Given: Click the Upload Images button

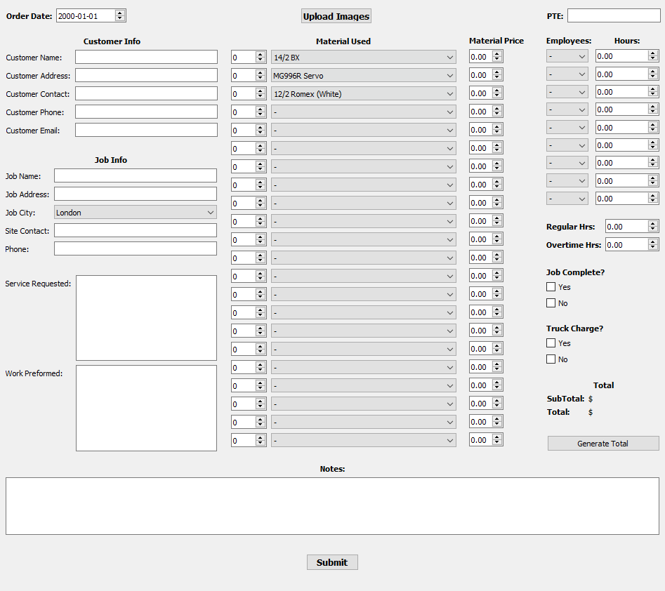Looking at the screenshot, I should [x=336, y=16].
